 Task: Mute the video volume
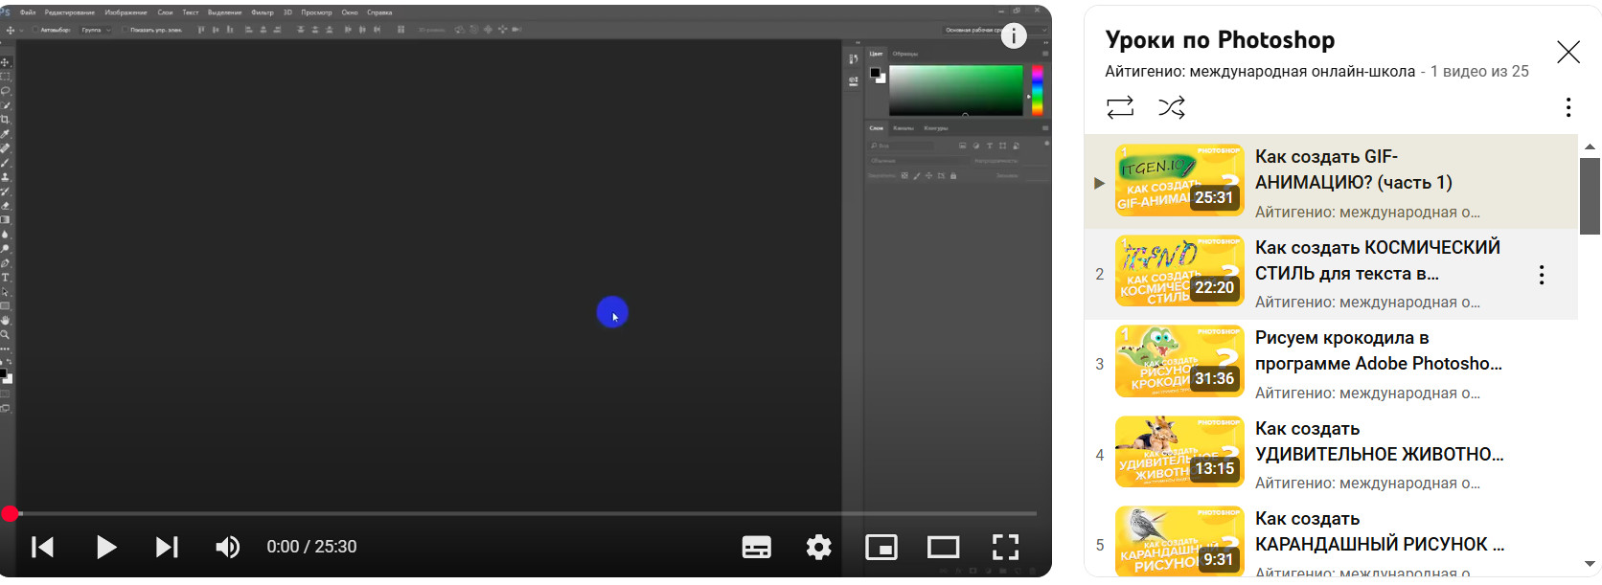[227, 547]
